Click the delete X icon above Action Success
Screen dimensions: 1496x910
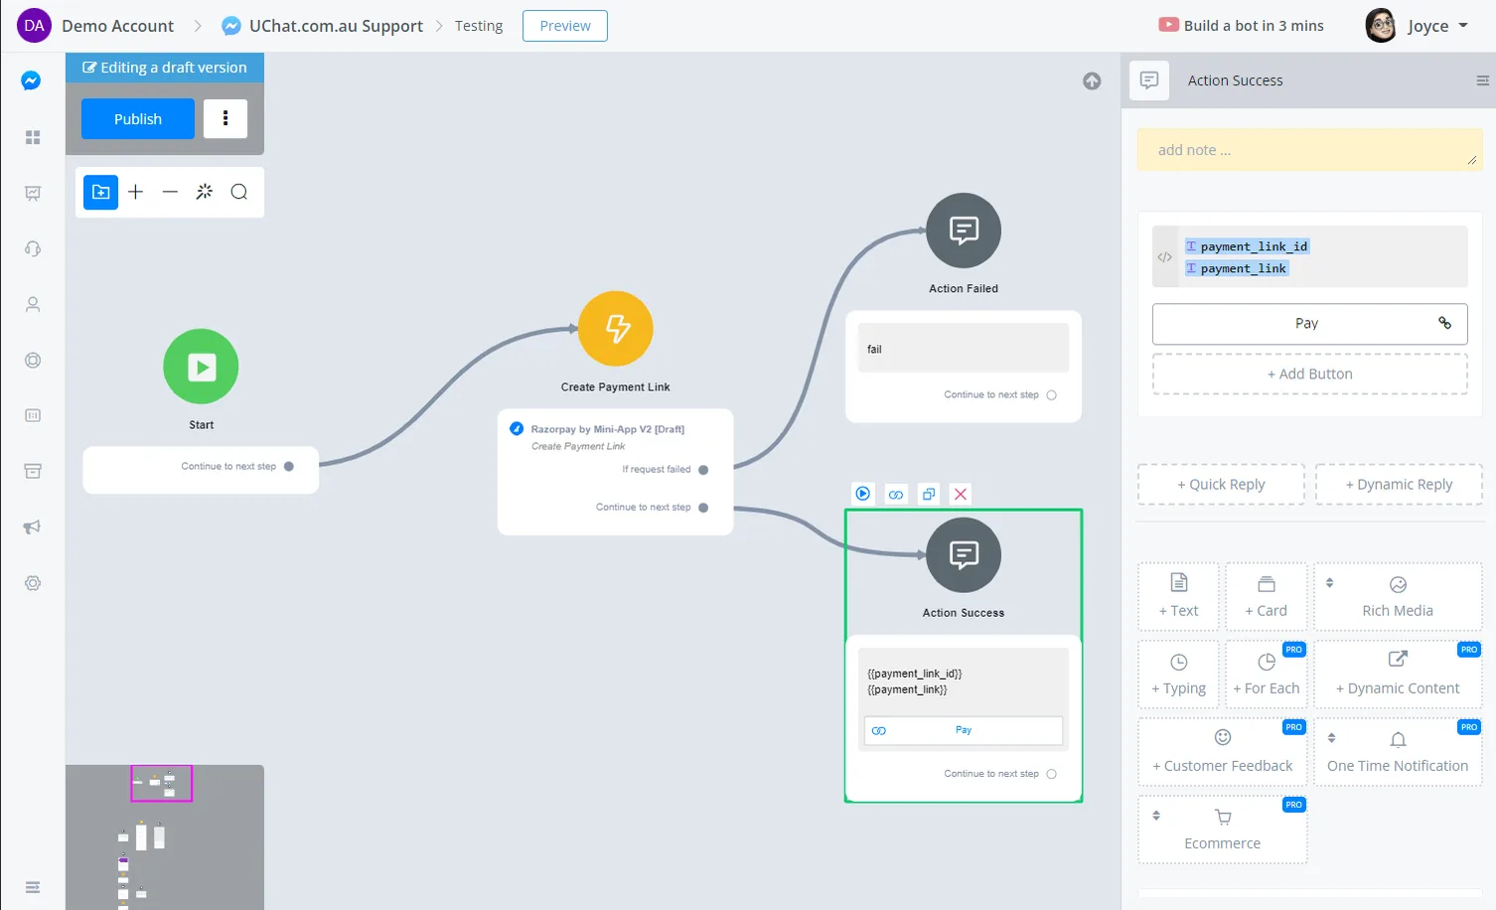tap(961, 494)
